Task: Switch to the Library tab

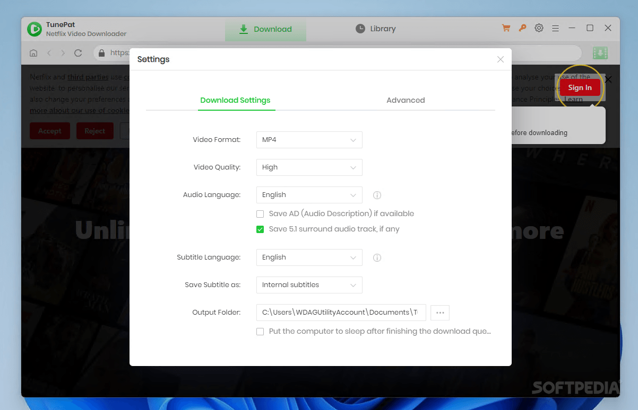Action: pyautogui.click(x=376, y=29)
